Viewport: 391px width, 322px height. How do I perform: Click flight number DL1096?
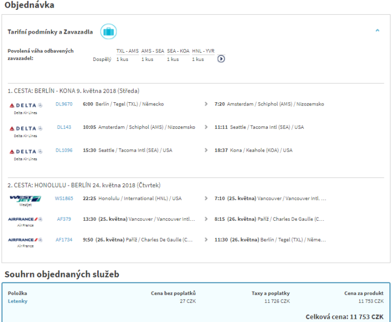coord(64,151)
